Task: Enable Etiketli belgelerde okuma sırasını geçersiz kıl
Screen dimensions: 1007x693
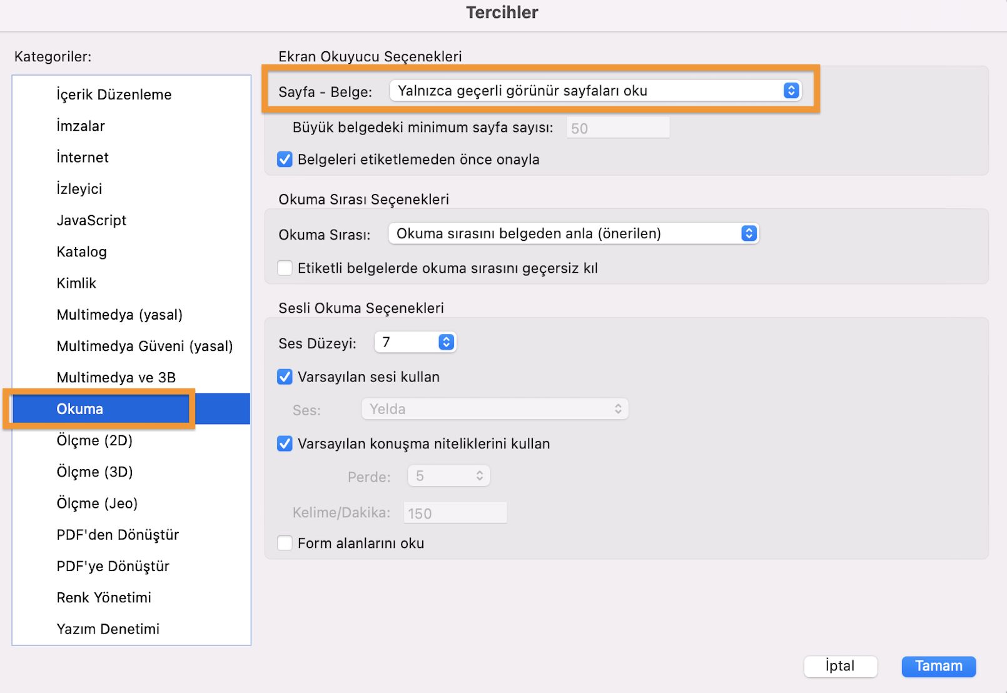Action: pos(285,268)
